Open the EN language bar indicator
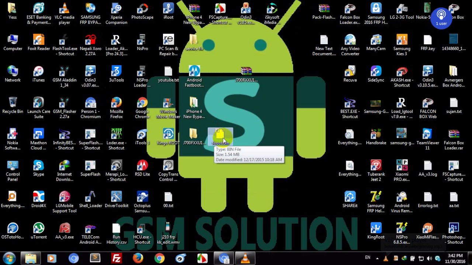 coord(368,258)
